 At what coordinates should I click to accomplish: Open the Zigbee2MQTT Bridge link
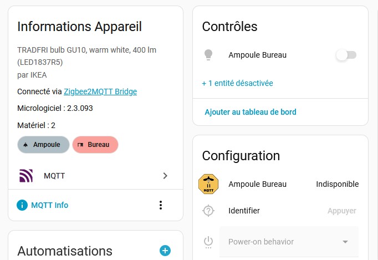point(100,91)
